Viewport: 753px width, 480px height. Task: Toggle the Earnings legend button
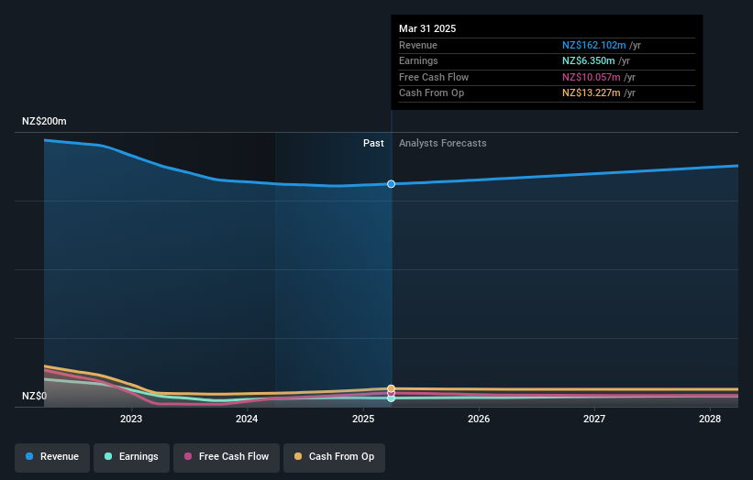click(x=131, y=457)
